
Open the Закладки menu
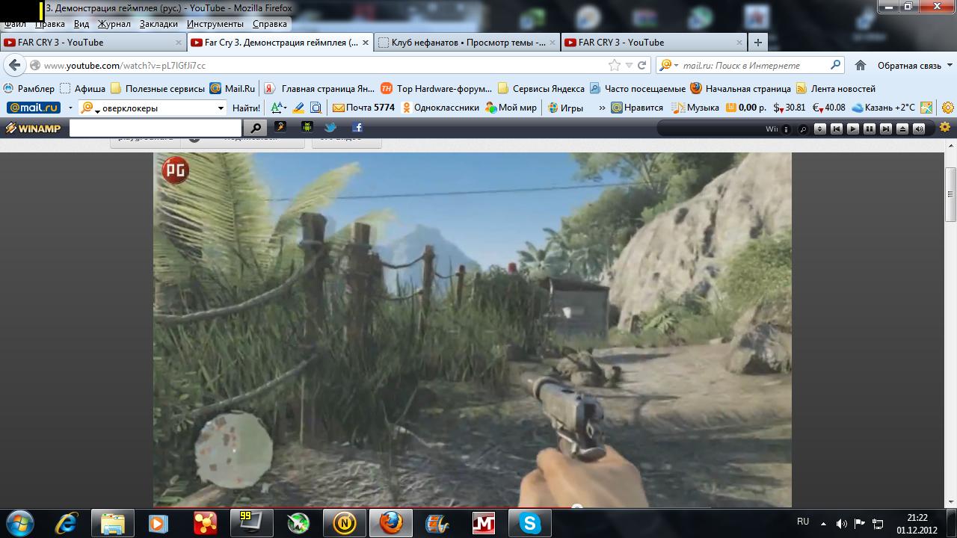coord(159,24)
